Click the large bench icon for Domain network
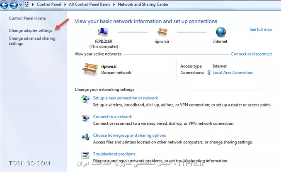Image resolution: width=281 pixels, height=172 pixels. coord(90,69)
